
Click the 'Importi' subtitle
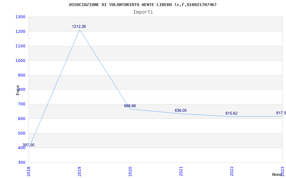(x=143, y=12)
